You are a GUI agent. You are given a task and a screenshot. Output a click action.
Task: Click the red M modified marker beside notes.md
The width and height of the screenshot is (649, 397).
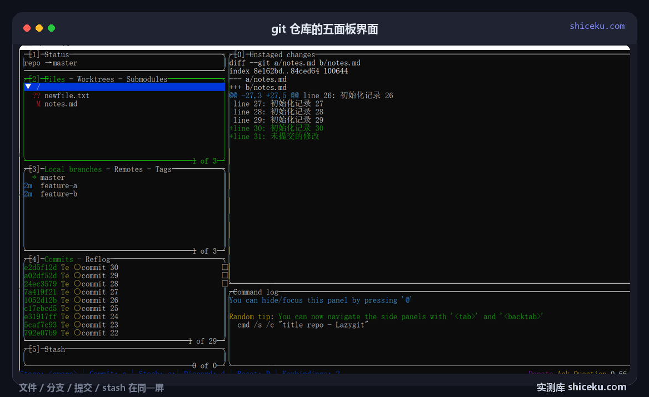[x=38, y=104]
